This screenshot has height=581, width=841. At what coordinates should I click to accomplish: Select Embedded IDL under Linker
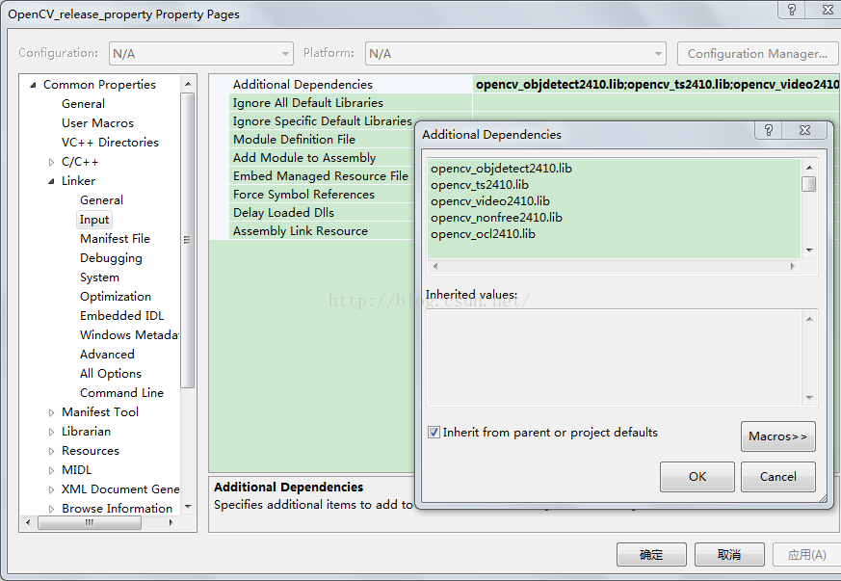[x=121, y=316]
